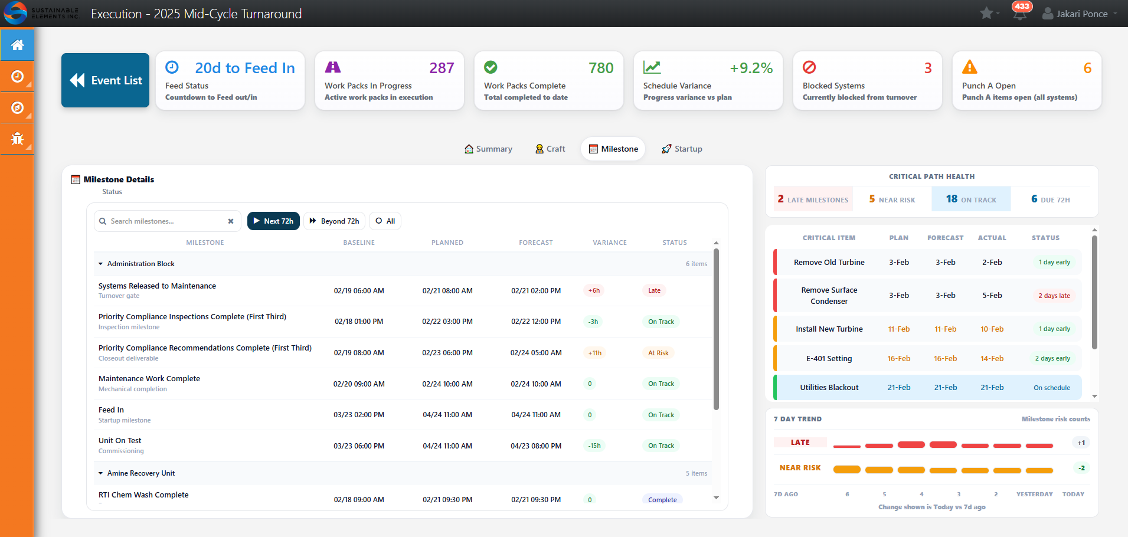Click the NEAR RISK trend label

coord(800,468)
